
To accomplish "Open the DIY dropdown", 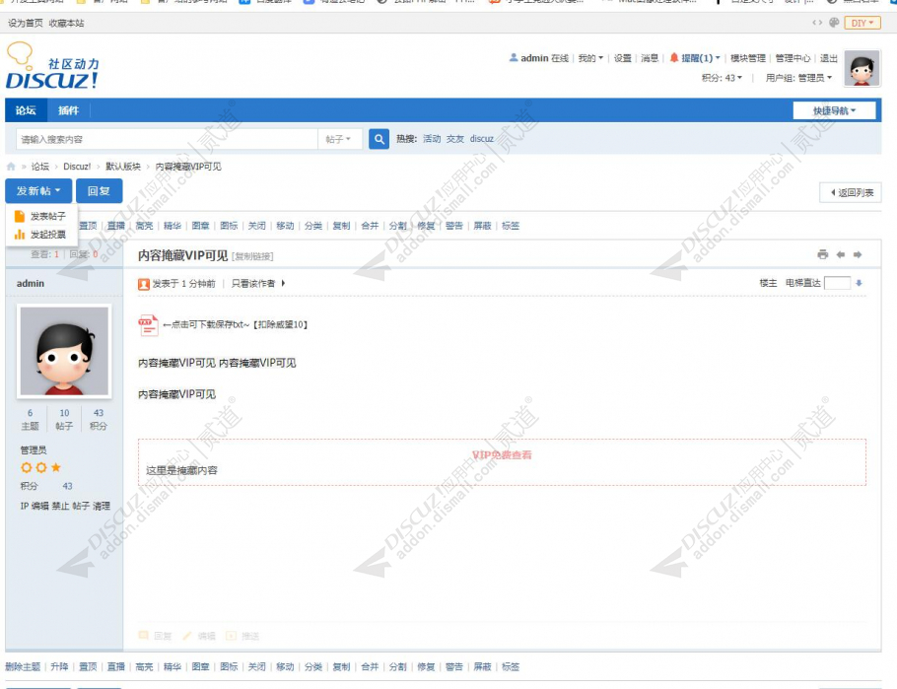I will [862, 23].
